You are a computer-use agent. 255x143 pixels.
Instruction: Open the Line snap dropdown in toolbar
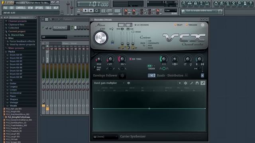click(x=171, y=11)
